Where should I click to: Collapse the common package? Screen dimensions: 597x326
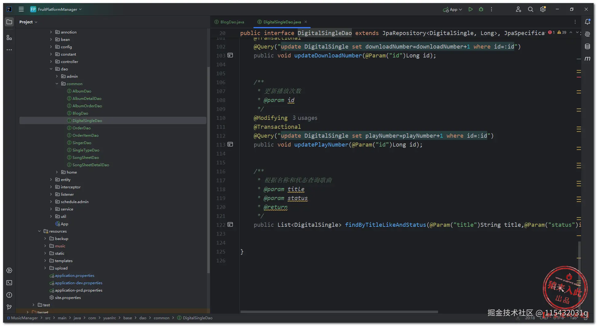point(57,84)
